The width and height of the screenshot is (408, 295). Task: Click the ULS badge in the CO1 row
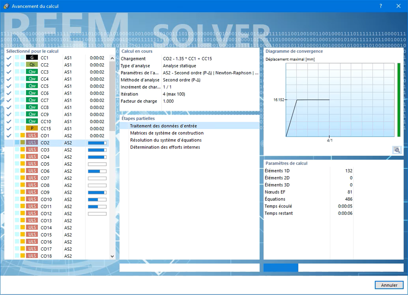tap(32, 135)
